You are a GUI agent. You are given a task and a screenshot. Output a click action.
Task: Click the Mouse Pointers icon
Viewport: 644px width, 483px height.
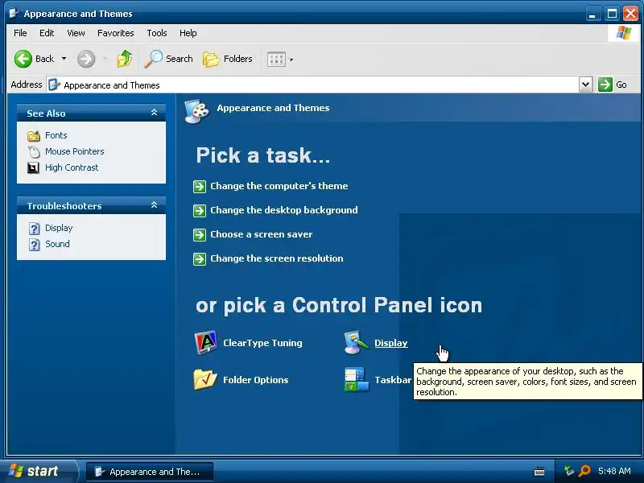coord(34,151)
